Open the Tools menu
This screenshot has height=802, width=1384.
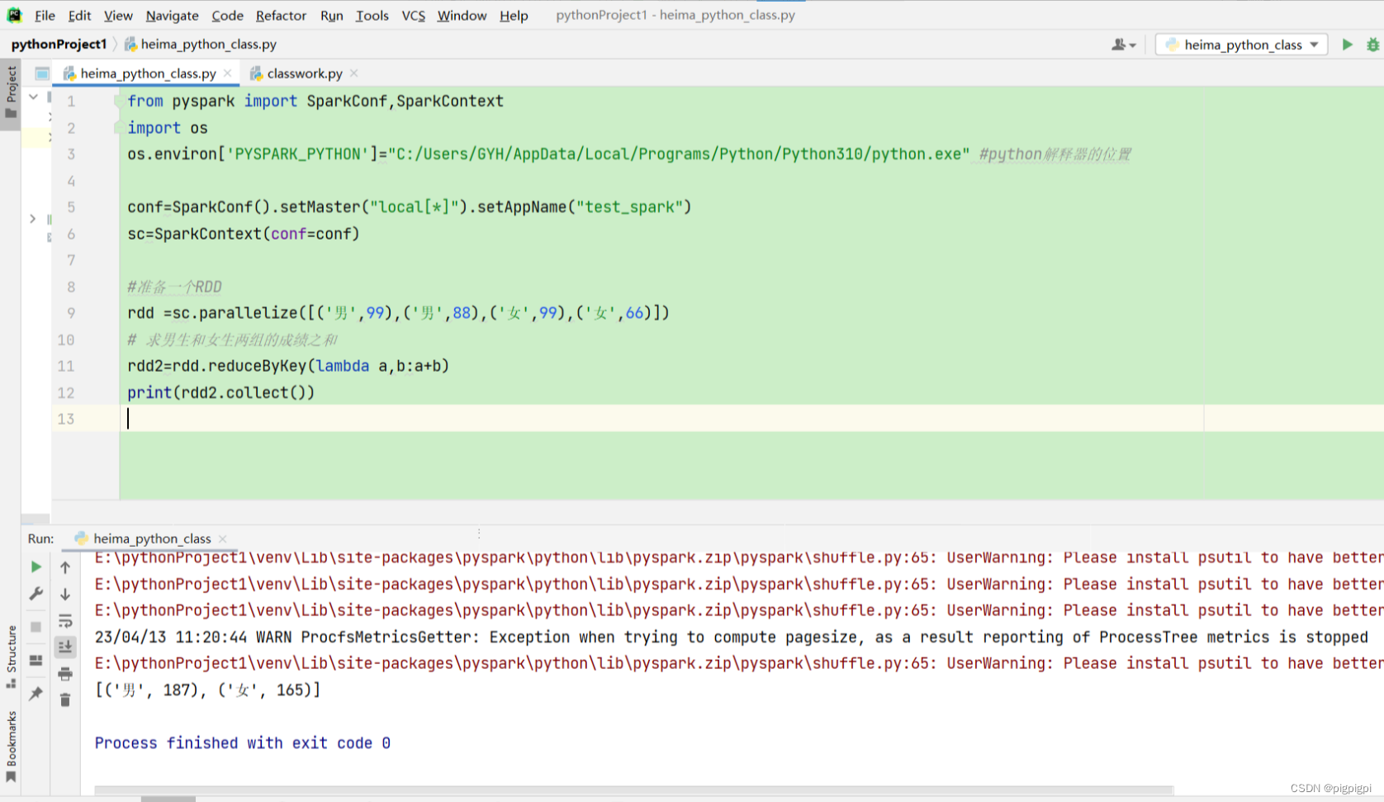click(x=372, y=15)
